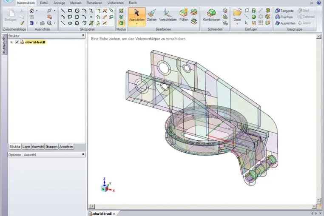Open help via question mark icon

[x=318, y=3]
